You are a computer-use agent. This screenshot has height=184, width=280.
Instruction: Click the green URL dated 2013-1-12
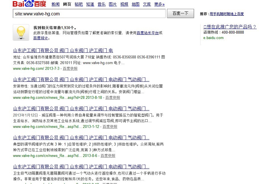click(56, 126)
